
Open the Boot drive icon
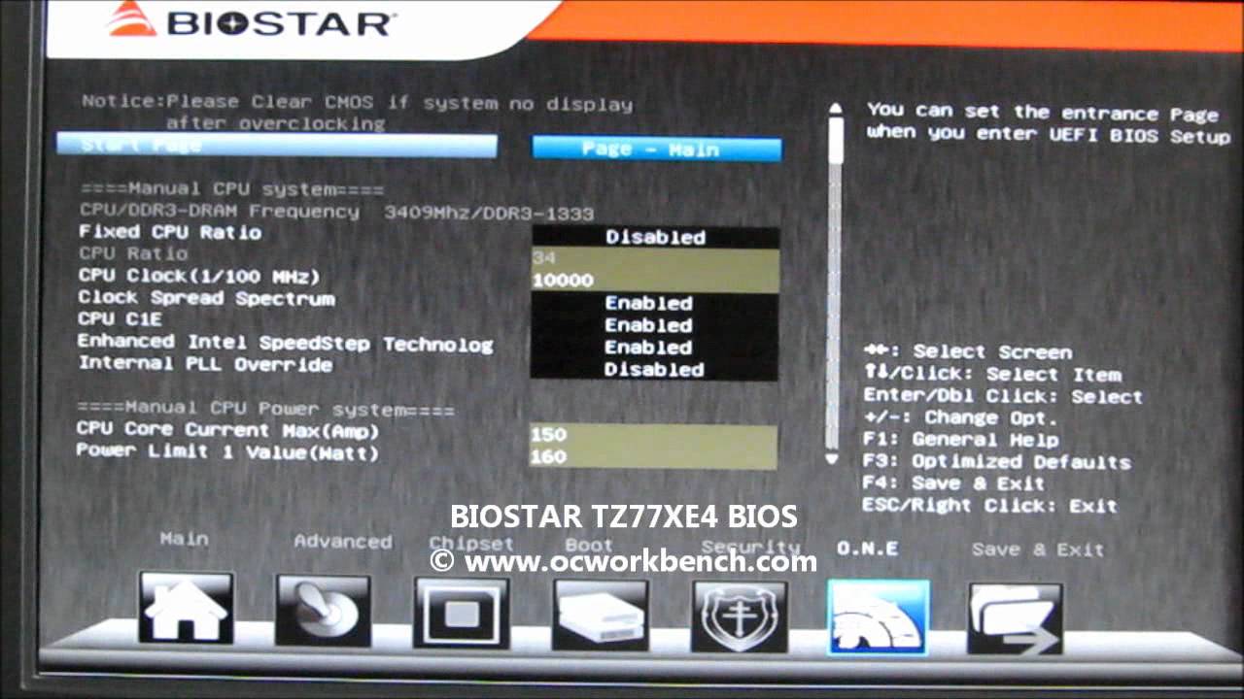click(x=601, y=616)
